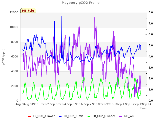Screen dimensions: 162x121
Task: Click the Sep 9 date tick label
Action: pos(104,104)
